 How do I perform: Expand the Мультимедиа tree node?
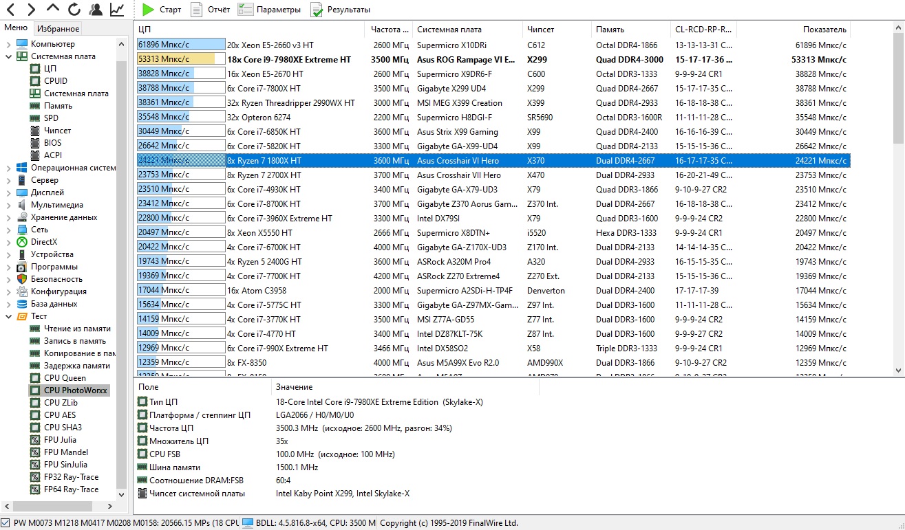coord(8,205)
